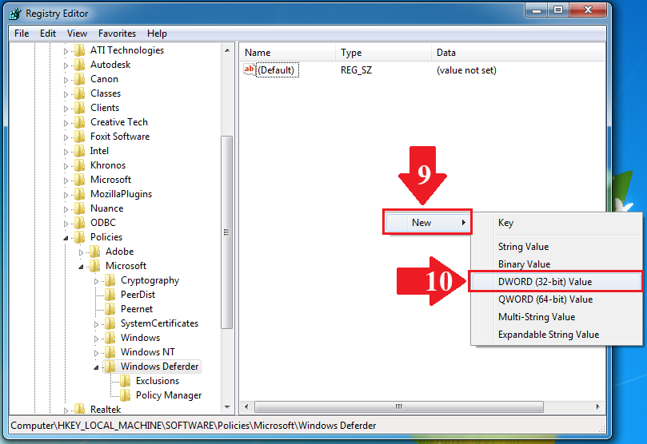The height and width of the screenshot is (444, 647).
Task: Collapse Microsoft key under Policies
Action: pos(81,267)
